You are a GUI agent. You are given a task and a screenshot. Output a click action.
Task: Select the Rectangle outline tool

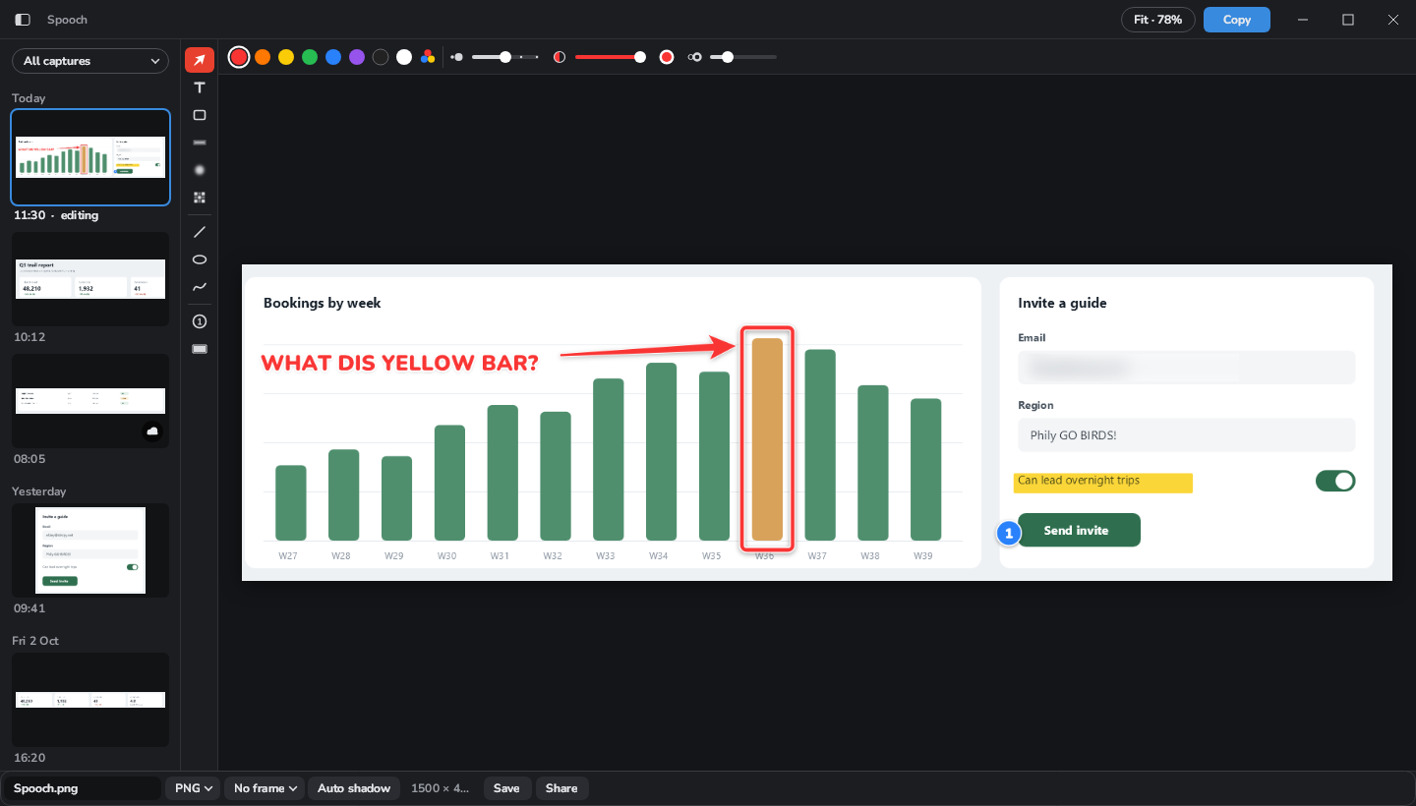(x=200, y=115)
